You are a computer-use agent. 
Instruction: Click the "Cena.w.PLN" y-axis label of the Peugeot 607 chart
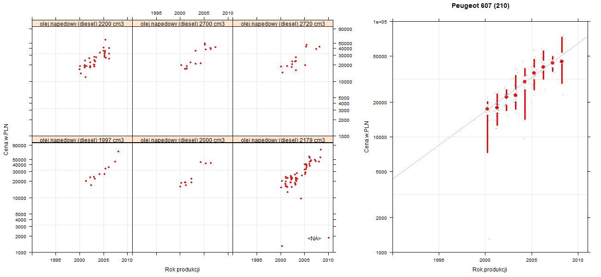coord(366,137)
